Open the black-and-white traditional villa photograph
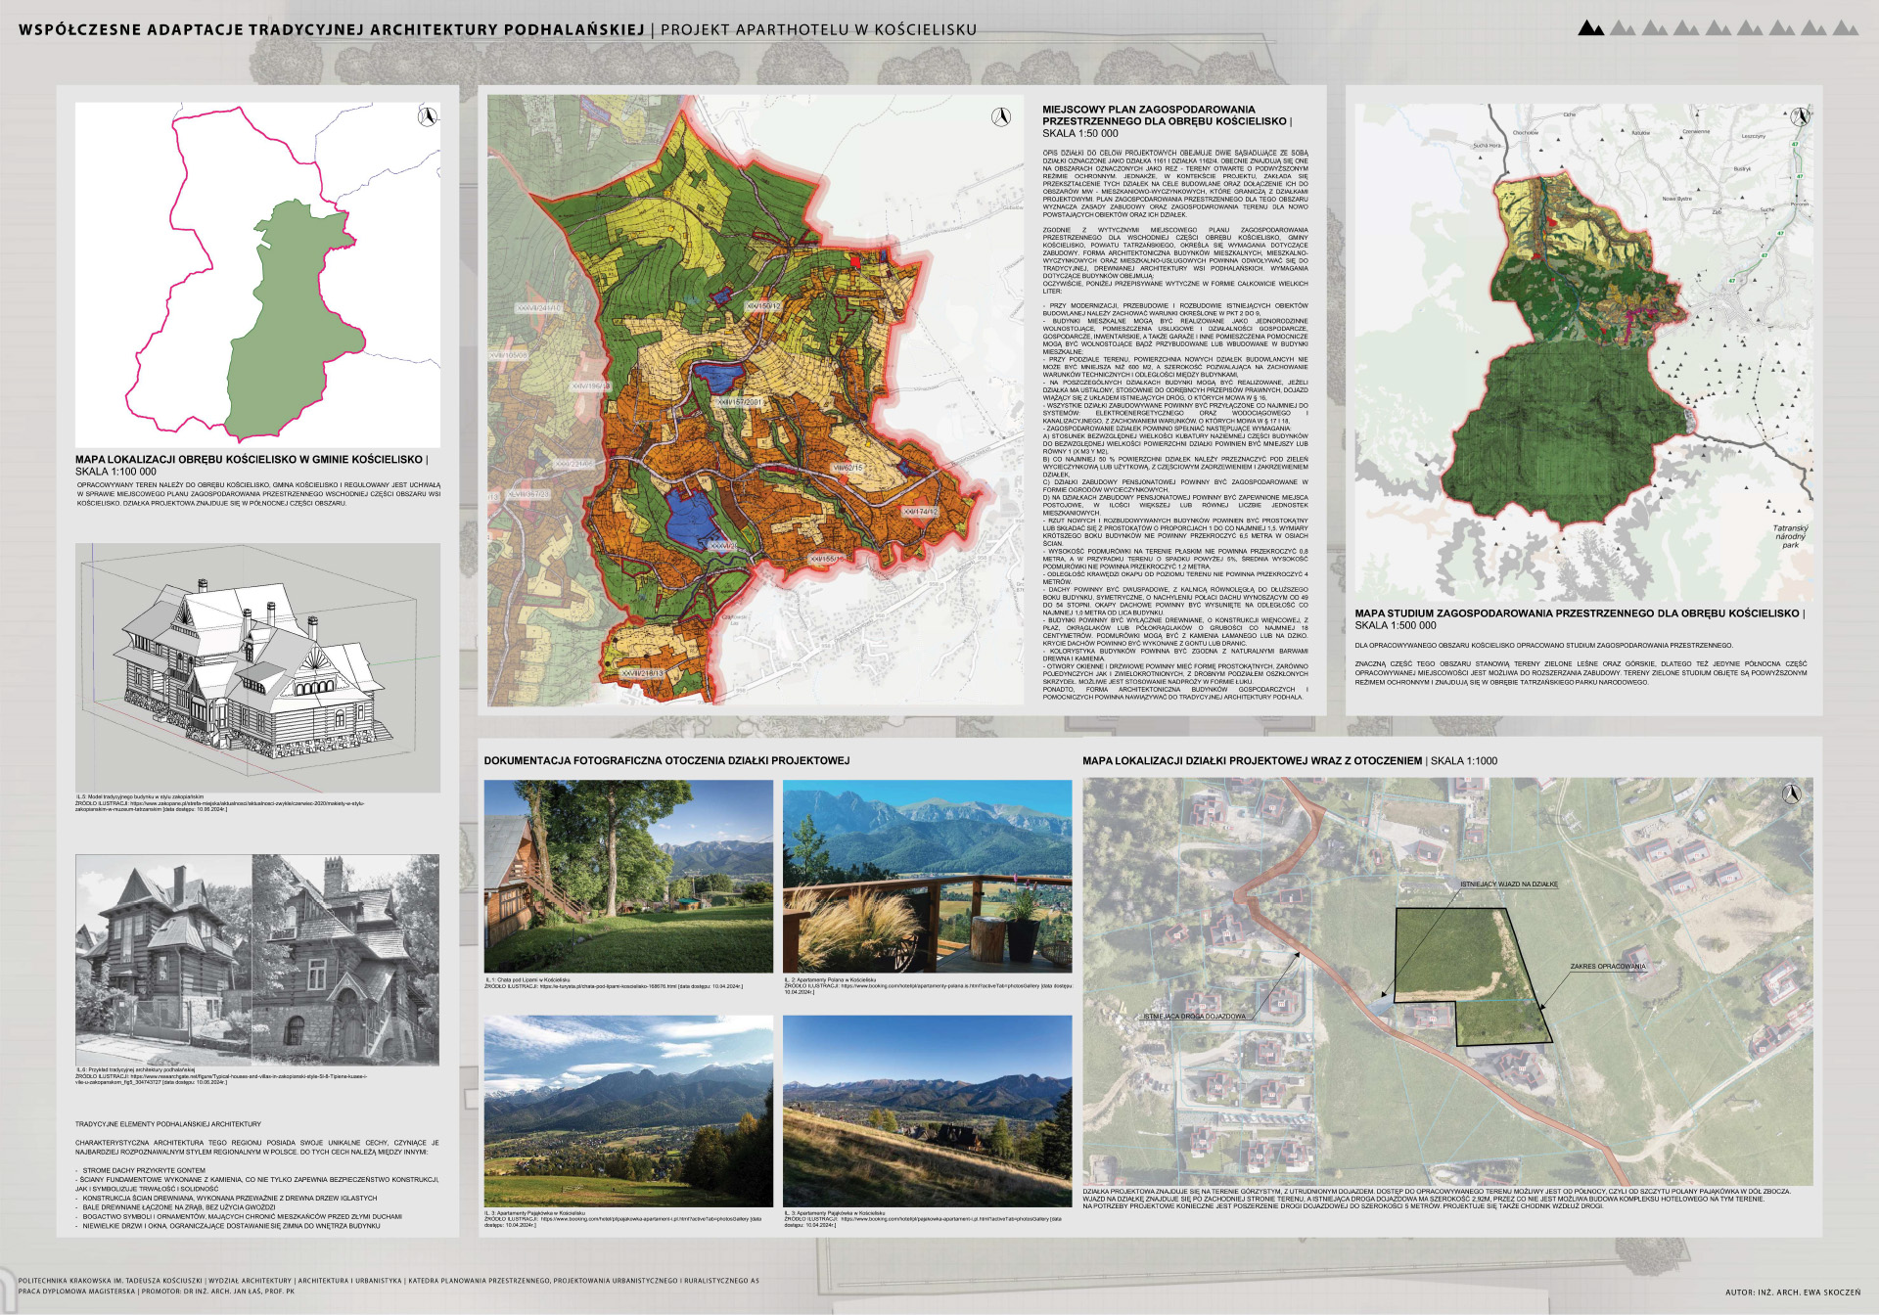 pyautogui.click(x=257, y=960)
